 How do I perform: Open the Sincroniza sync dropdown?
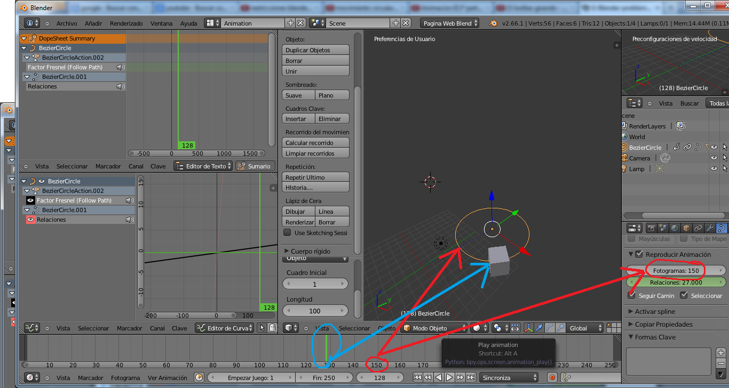coord(509,377)
